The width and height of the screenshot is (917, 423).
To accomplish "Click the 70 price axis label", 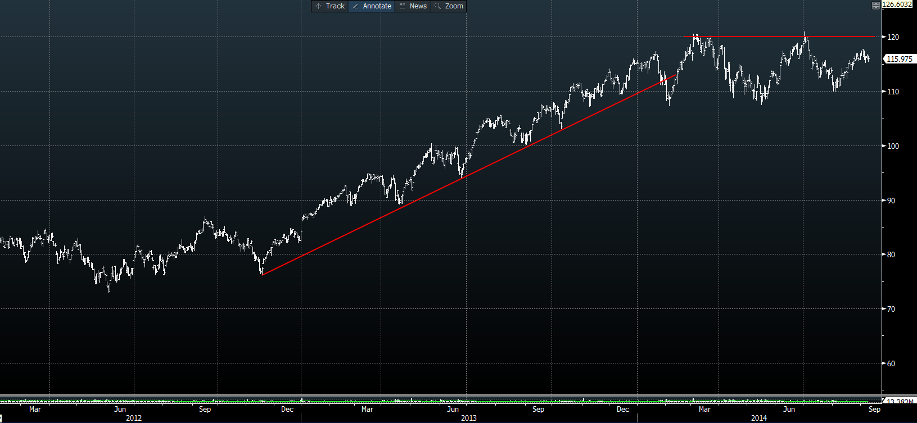I will pos(891,309).
